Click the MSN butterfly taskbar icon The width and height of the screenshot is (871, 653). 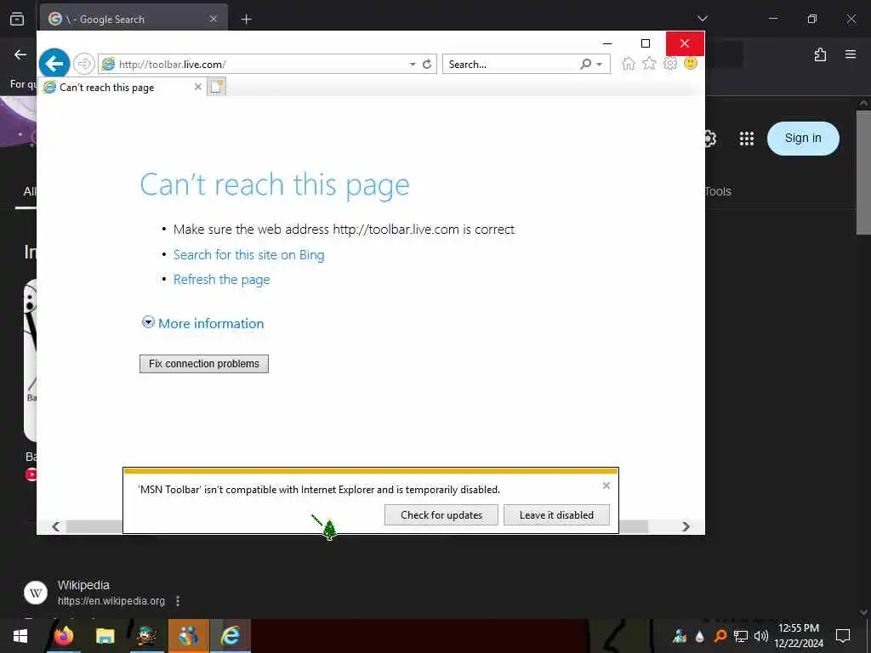(188, 636)
